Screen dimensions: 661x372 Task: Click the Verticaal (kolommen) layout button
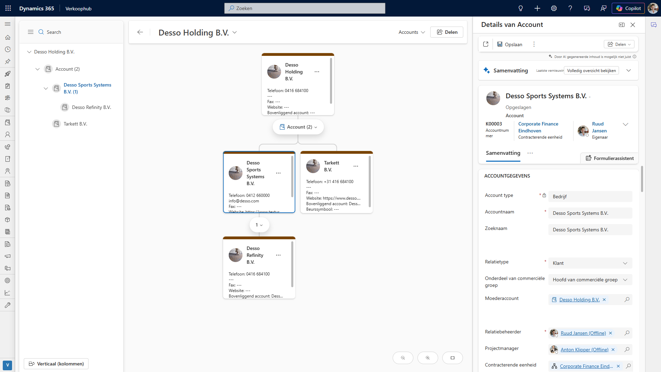pyautogui.click(x=56, y=364)
